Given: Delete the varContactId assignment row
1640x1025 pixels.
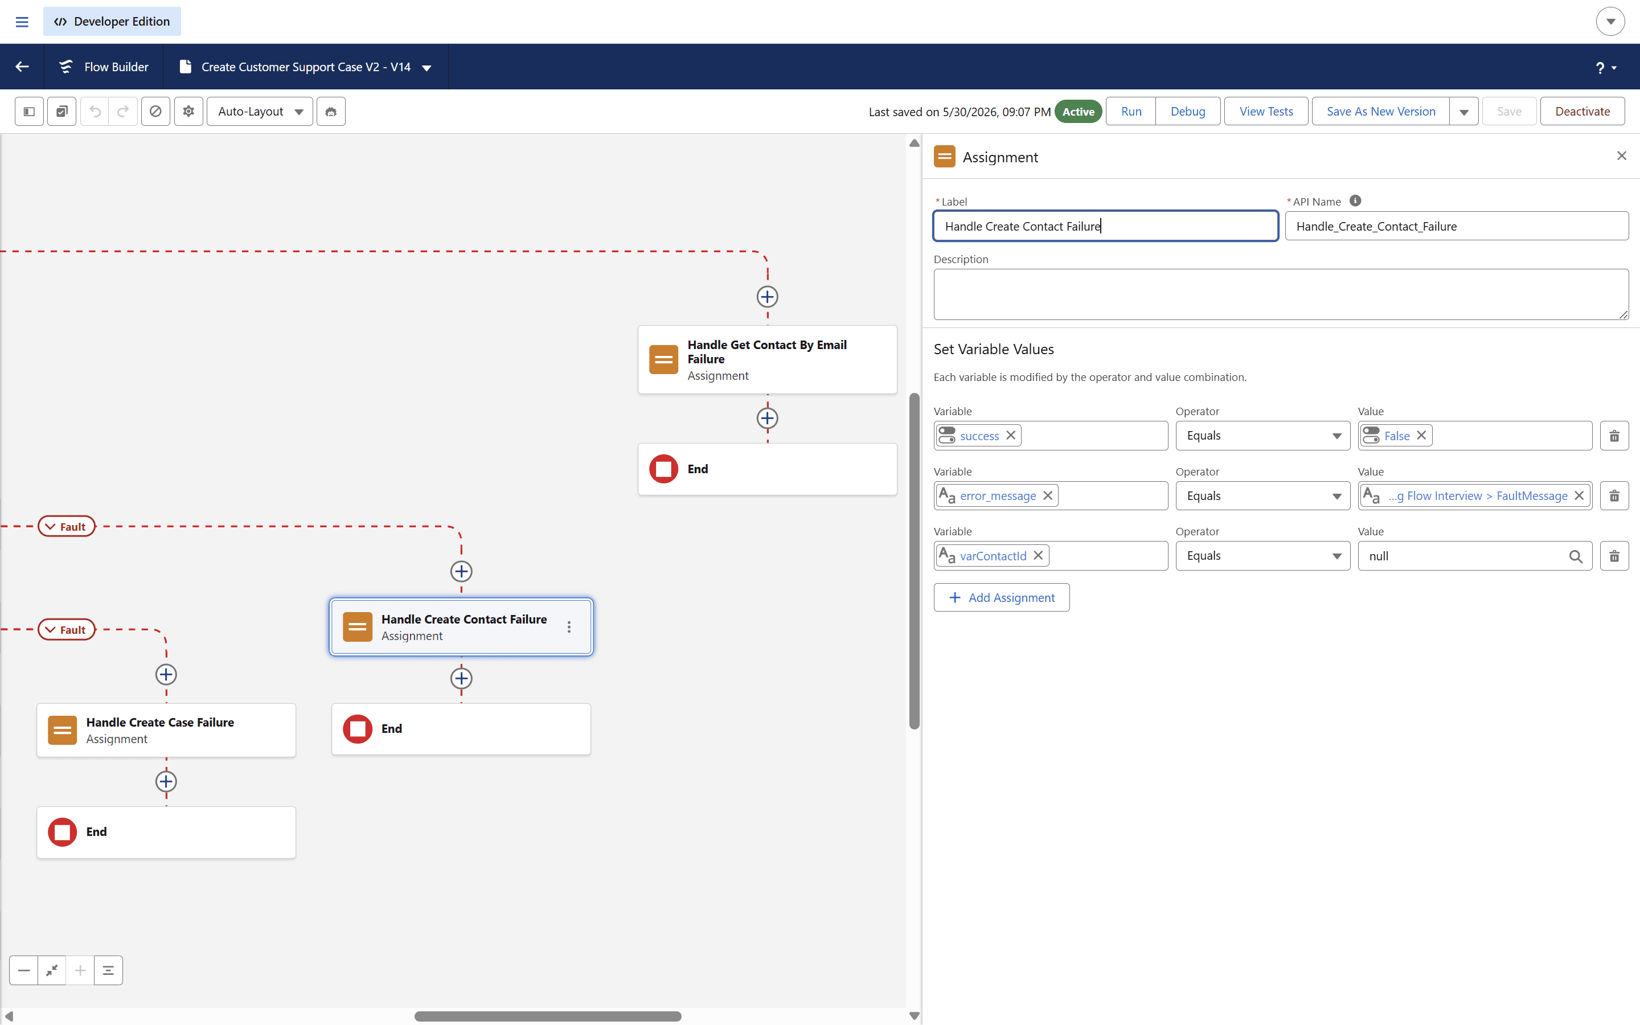Looking at the screenshot, I should [x=1614, y=556].
